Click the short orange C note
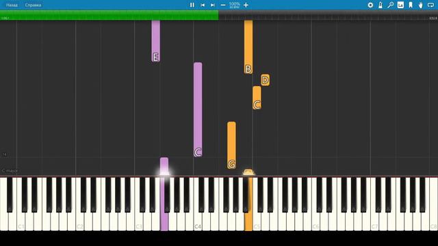The width and height of the screenshot is (438, 246). coord(257,98)
